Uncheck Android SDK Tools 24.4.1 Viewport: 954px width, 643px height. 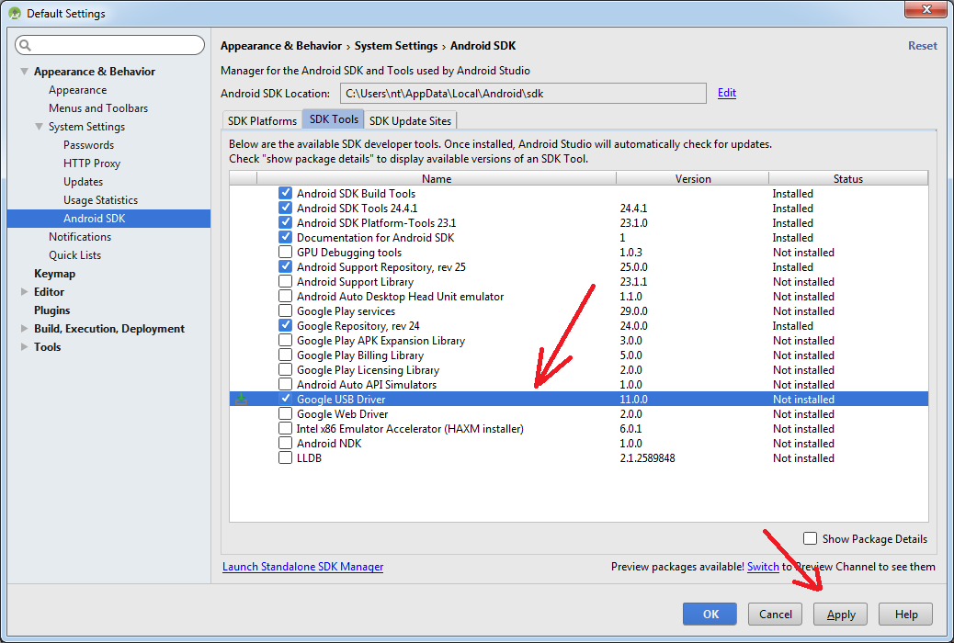pos(285,208)
